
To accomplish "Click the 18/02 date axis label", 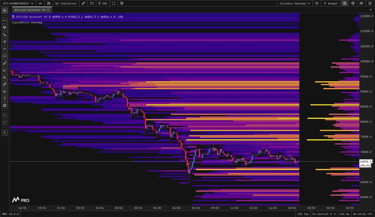I will click(292, 208).
